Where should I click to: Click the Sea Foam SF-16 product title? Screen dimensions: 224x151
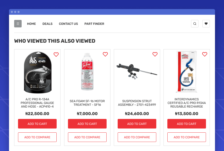(x=87, y=103)
